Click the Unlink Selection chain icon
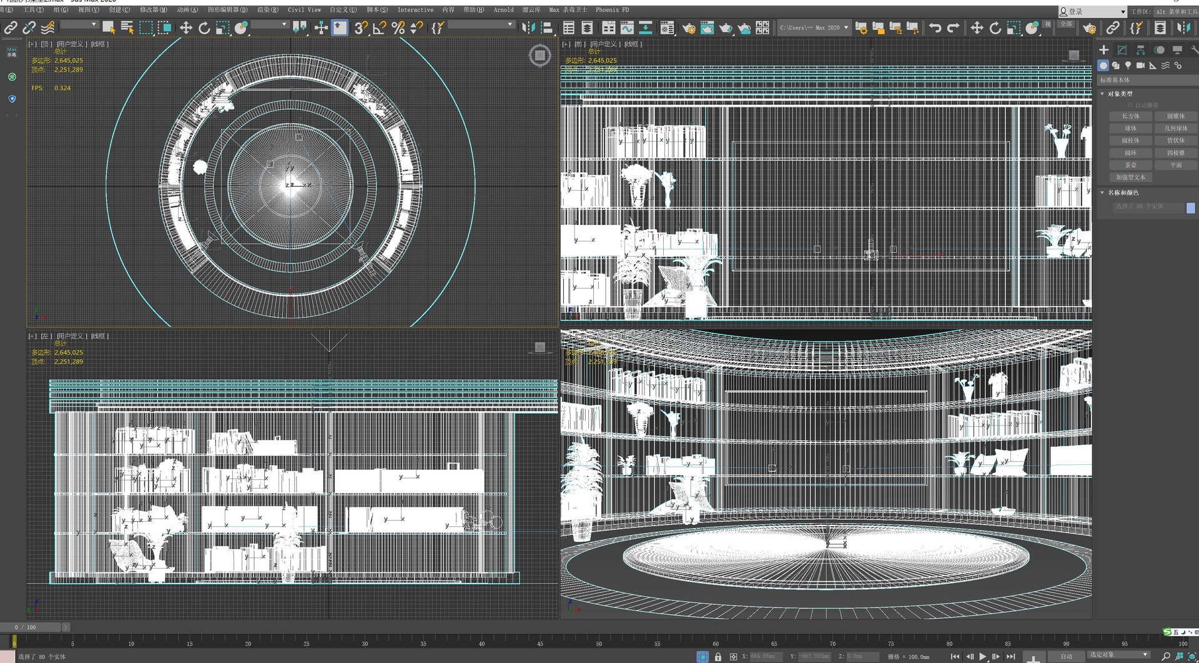The height and width of the screenshot is (663, 1199). click(29, 27)
